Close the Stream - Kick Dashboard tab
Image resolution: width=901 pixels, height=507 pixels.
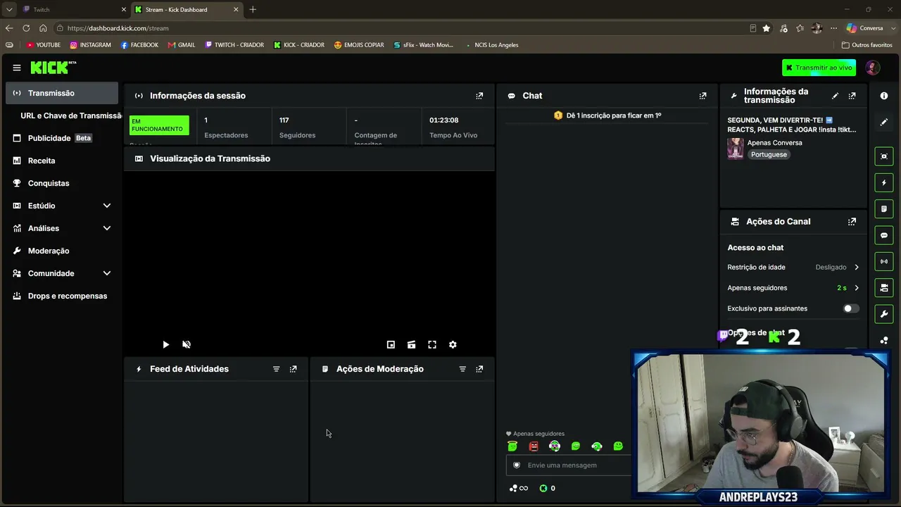(x=236, y=10)
